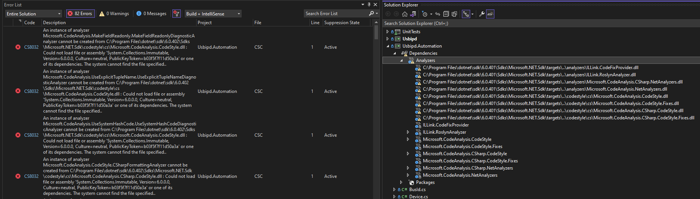Open File Nesting dropdown arrow
Screen dimensions: 700x199
pos(472,14)
